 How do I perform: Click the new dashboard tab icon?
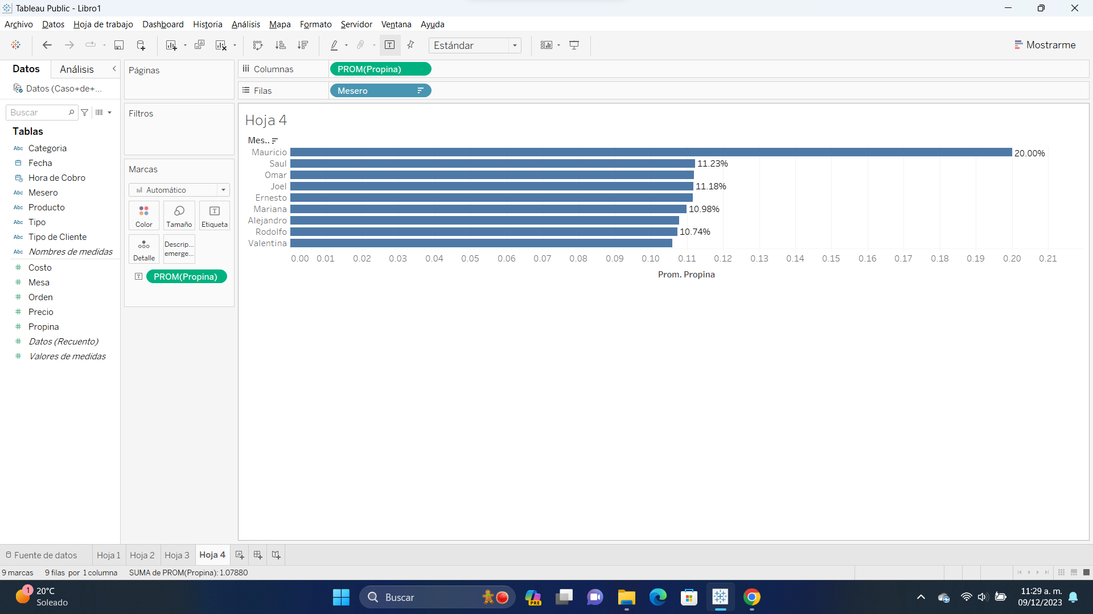258,555
